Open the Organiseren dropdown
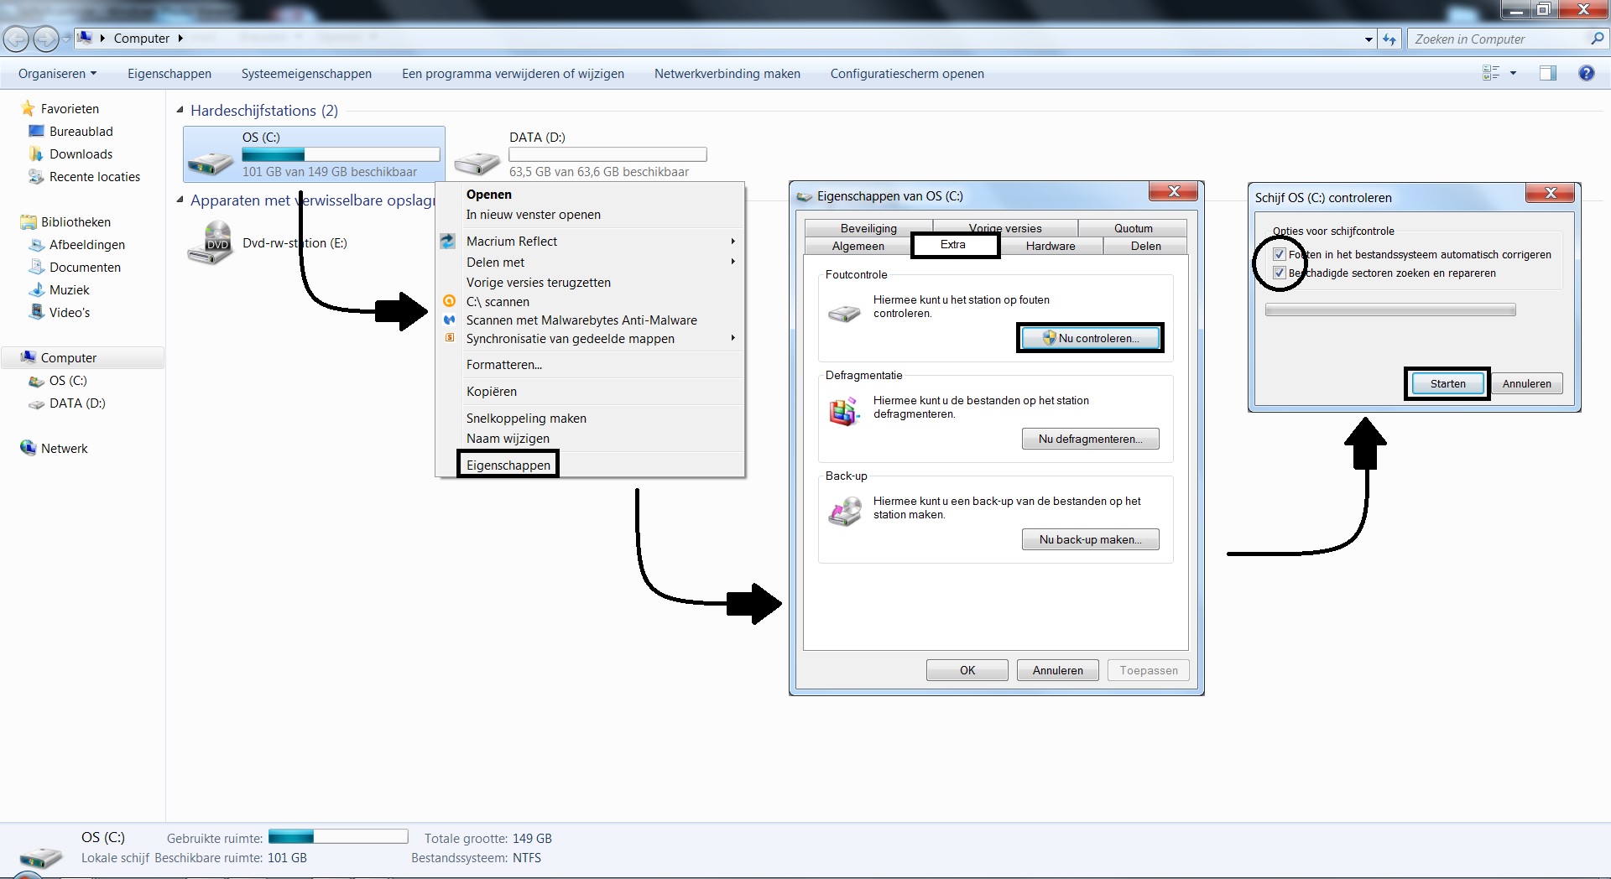The height and width of the screenshot is (879, 1611). click(56, 73)
